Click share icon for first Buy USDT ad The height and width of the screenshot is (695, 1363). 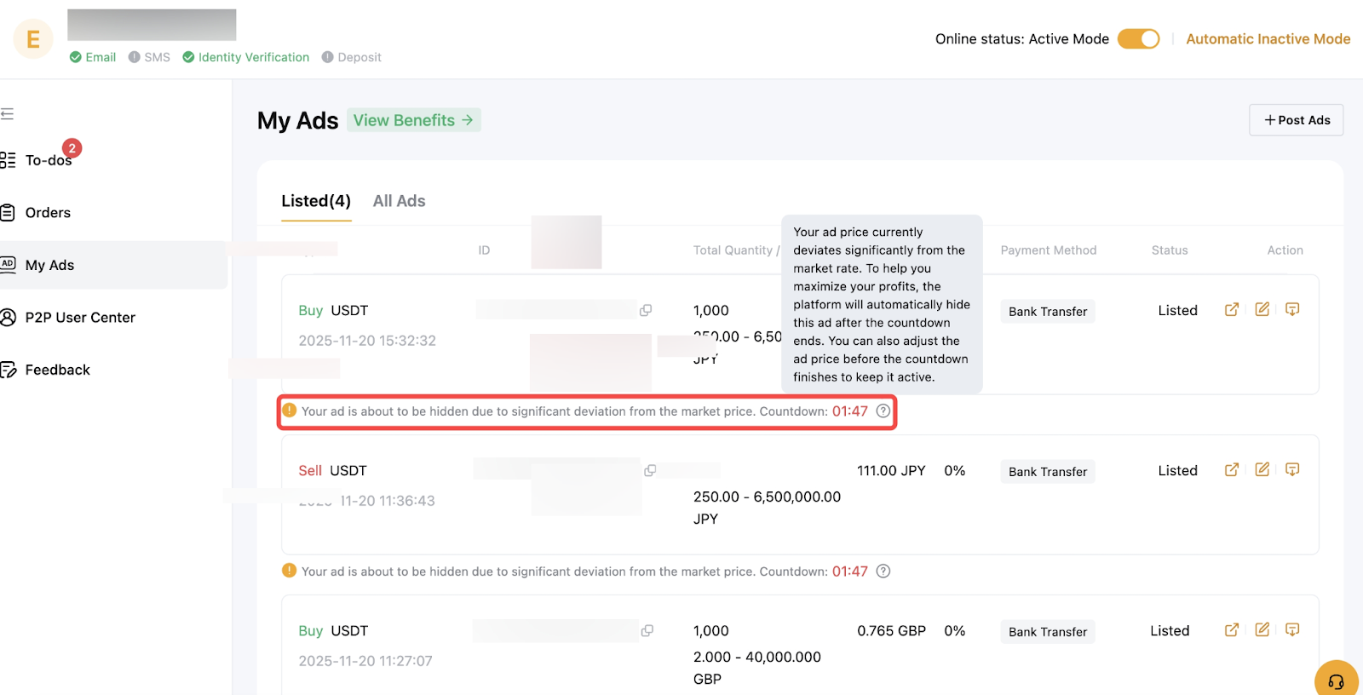[1232, 310]
